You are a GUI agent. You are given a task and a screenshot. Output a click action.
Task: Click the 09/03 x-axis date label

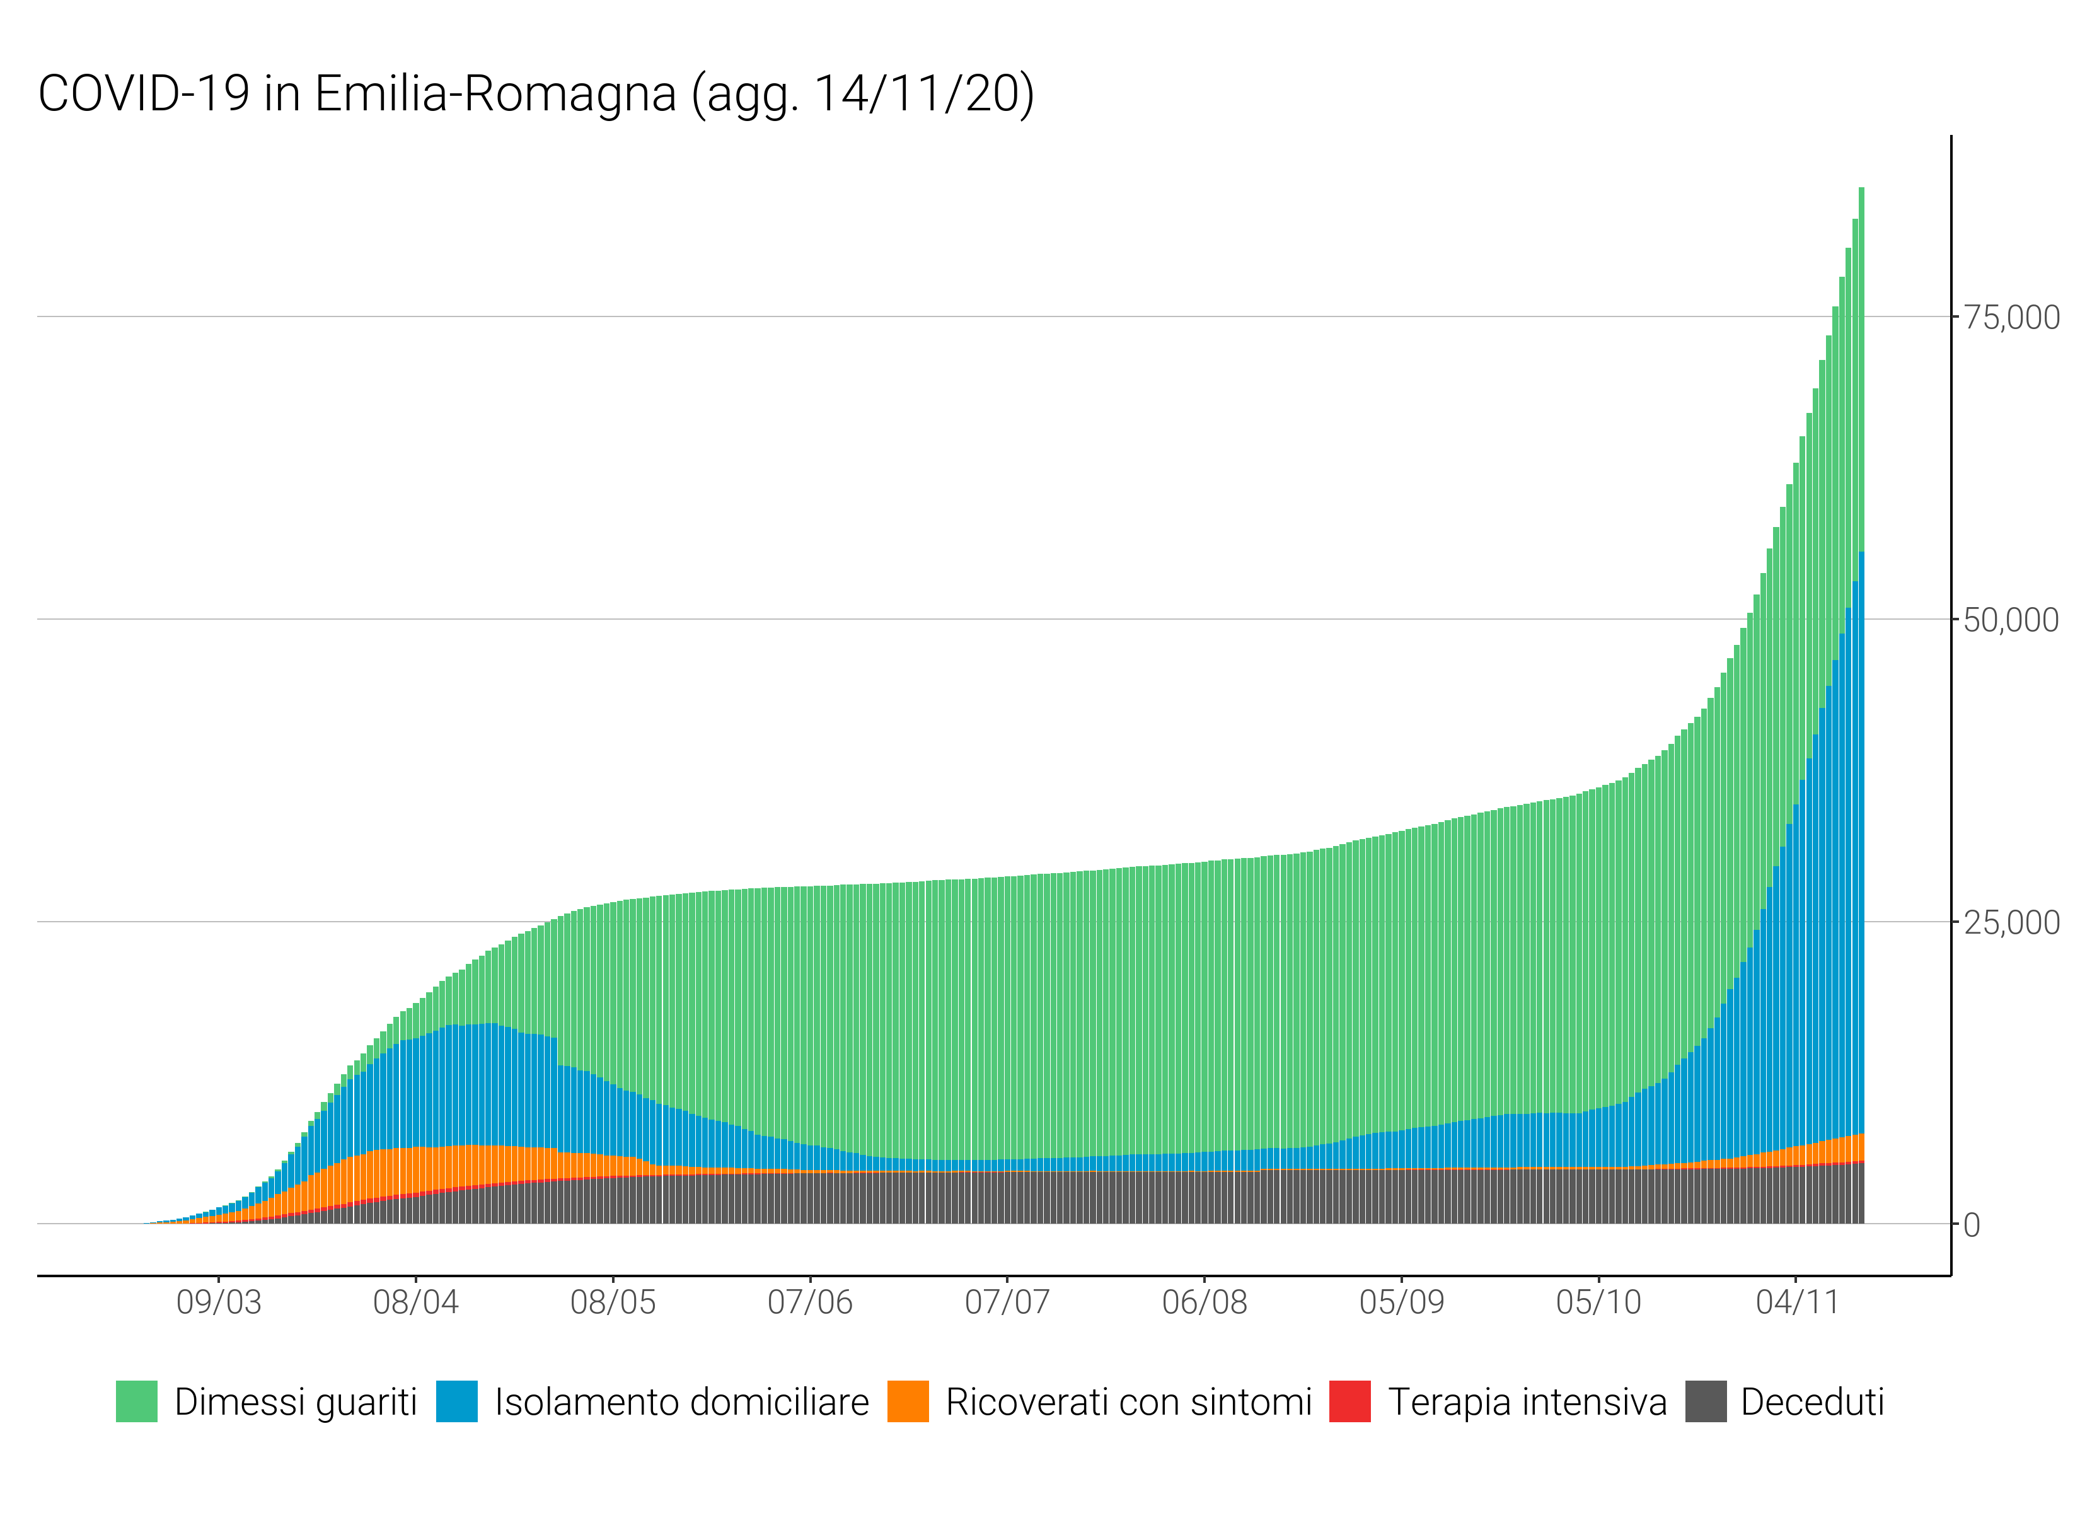(x=218, y=1302)
